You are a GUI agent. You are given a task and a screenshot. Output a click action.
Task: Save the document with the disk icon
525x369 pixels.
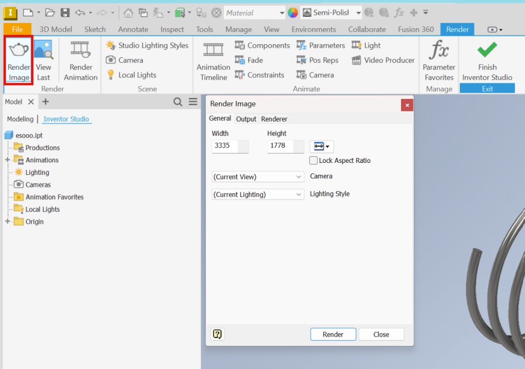click(65, 12)
